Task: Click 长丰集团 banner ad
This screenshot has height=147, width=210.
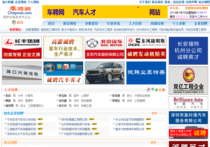Action: click(x=22, y=47)
